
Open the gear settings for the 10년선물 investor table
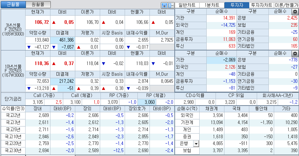coord(295,54)
